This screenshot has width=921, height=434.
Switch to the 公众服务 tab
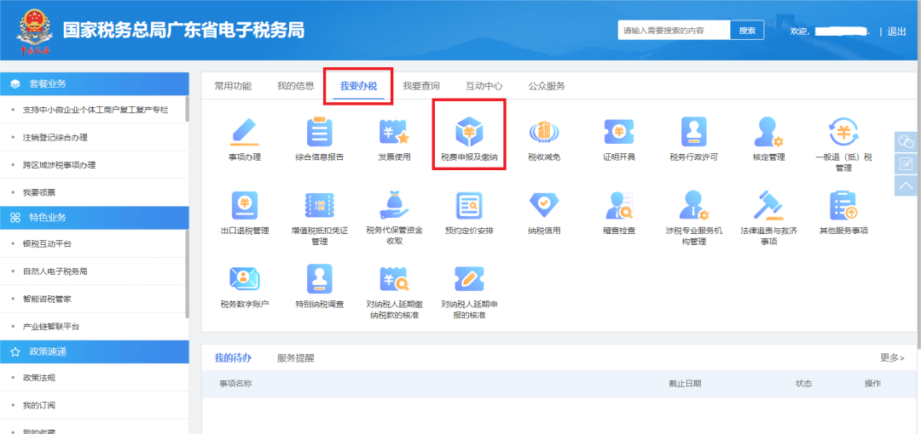547,86
